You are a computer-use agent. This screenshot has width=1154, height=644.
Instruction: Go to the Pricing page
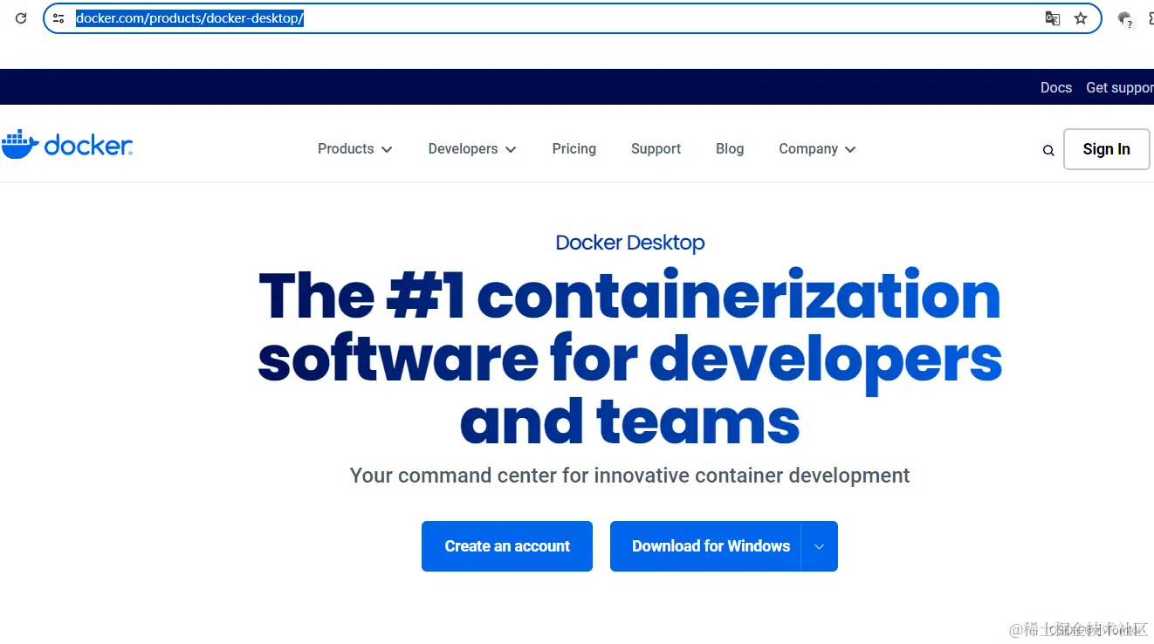coord(574,149)
